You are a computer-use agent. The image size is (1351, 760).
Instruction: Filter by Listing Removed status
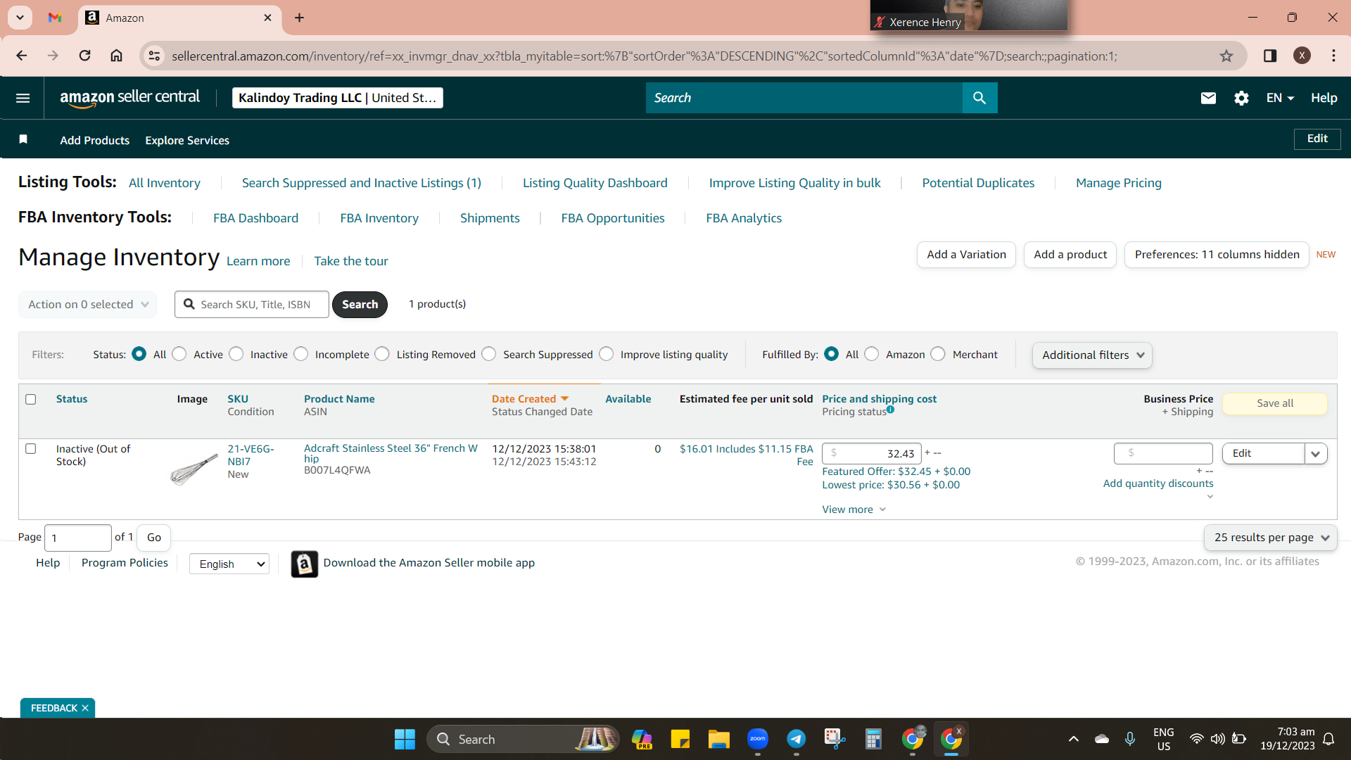382,354
